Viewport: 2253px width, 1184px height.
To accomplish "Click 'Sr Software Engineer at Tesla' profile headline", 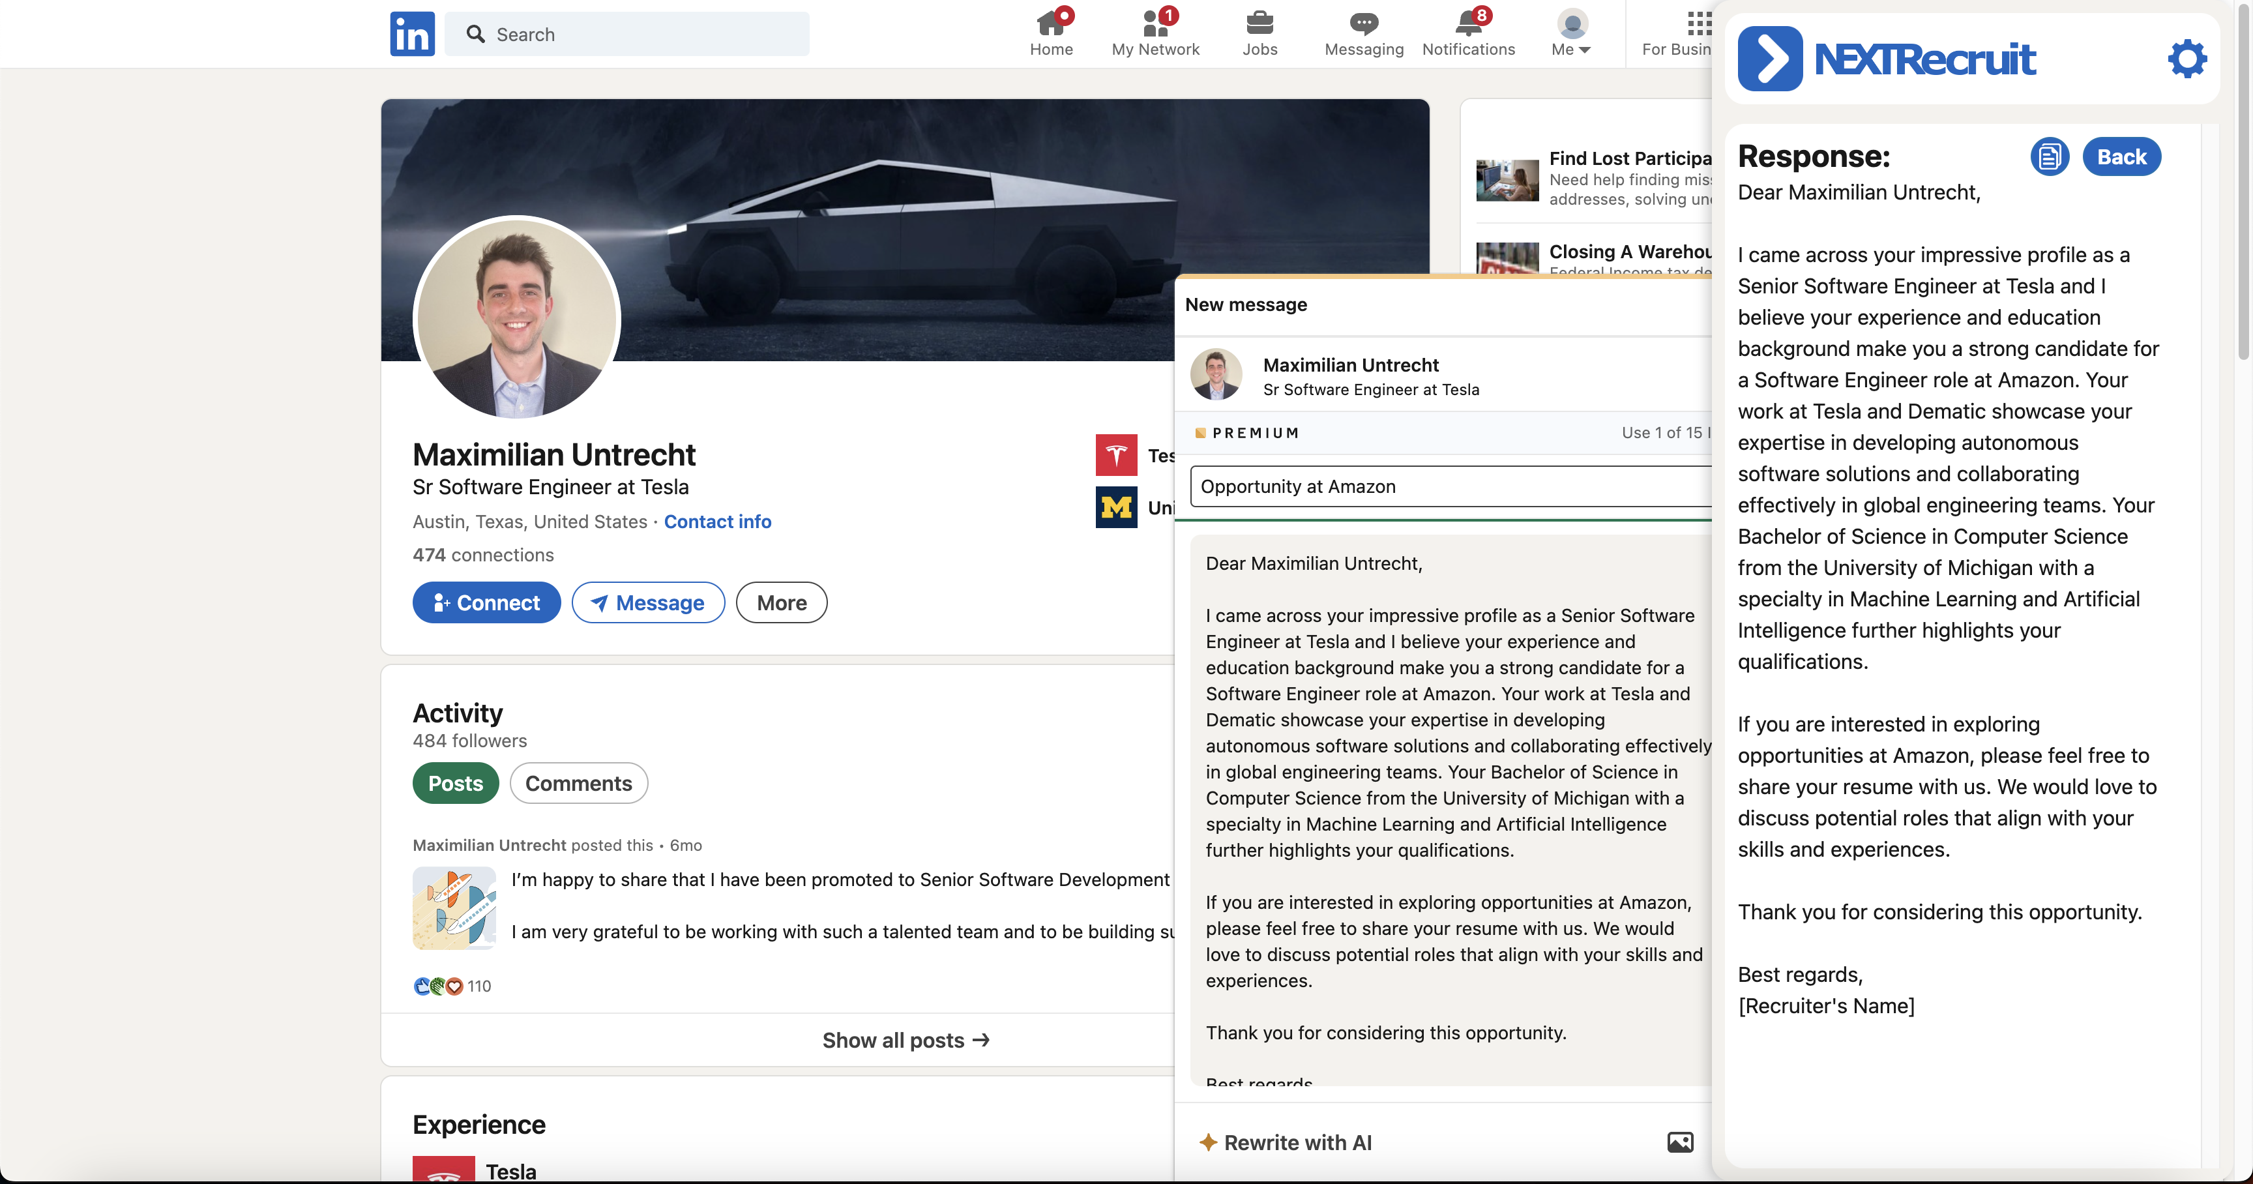I will tap(550, 486).
